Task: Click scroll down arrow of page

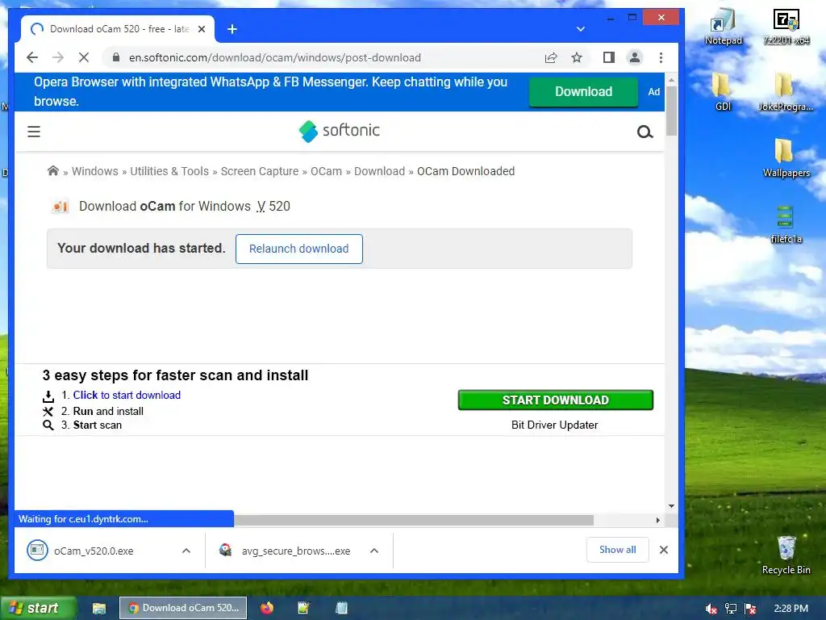Action: 671,506
